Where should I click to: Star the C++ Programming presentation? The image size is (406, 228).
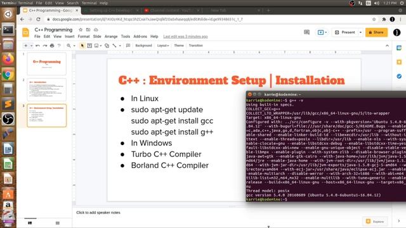coord(81,30)
